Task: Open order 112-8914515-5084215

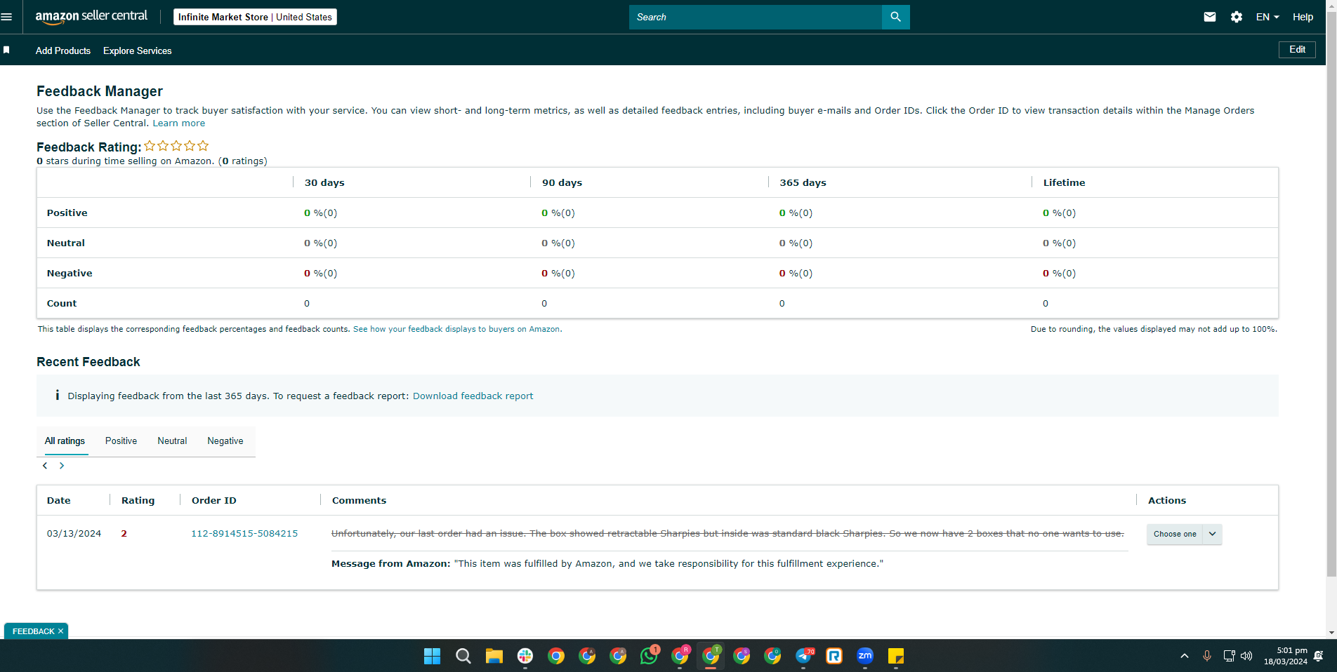Action: [244, 533]
